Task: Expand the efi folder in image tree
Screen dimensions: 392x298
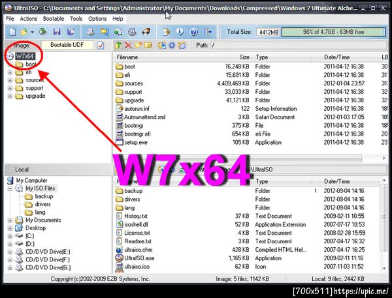Action: coord(10,72)
